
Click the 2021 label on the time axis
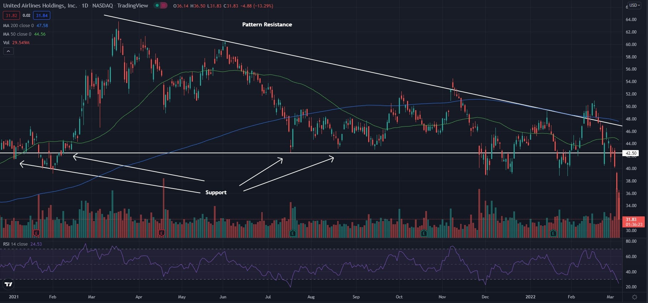(14, 297)
